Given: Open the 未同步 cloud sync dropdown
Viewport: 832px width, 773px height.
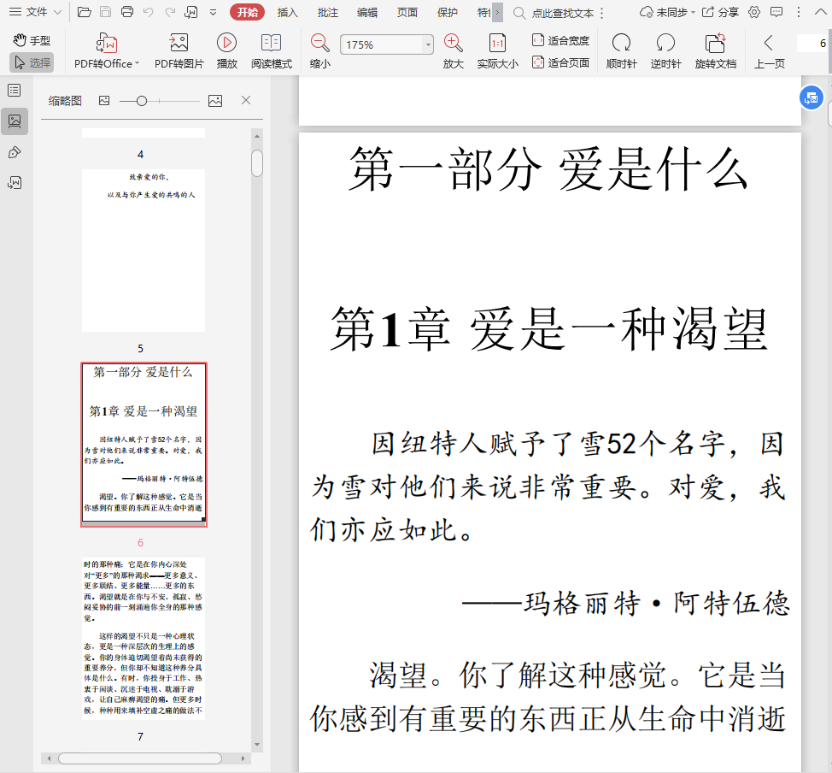Looking at the screenshot, I should pyautogui.click(x=667, y=12).
